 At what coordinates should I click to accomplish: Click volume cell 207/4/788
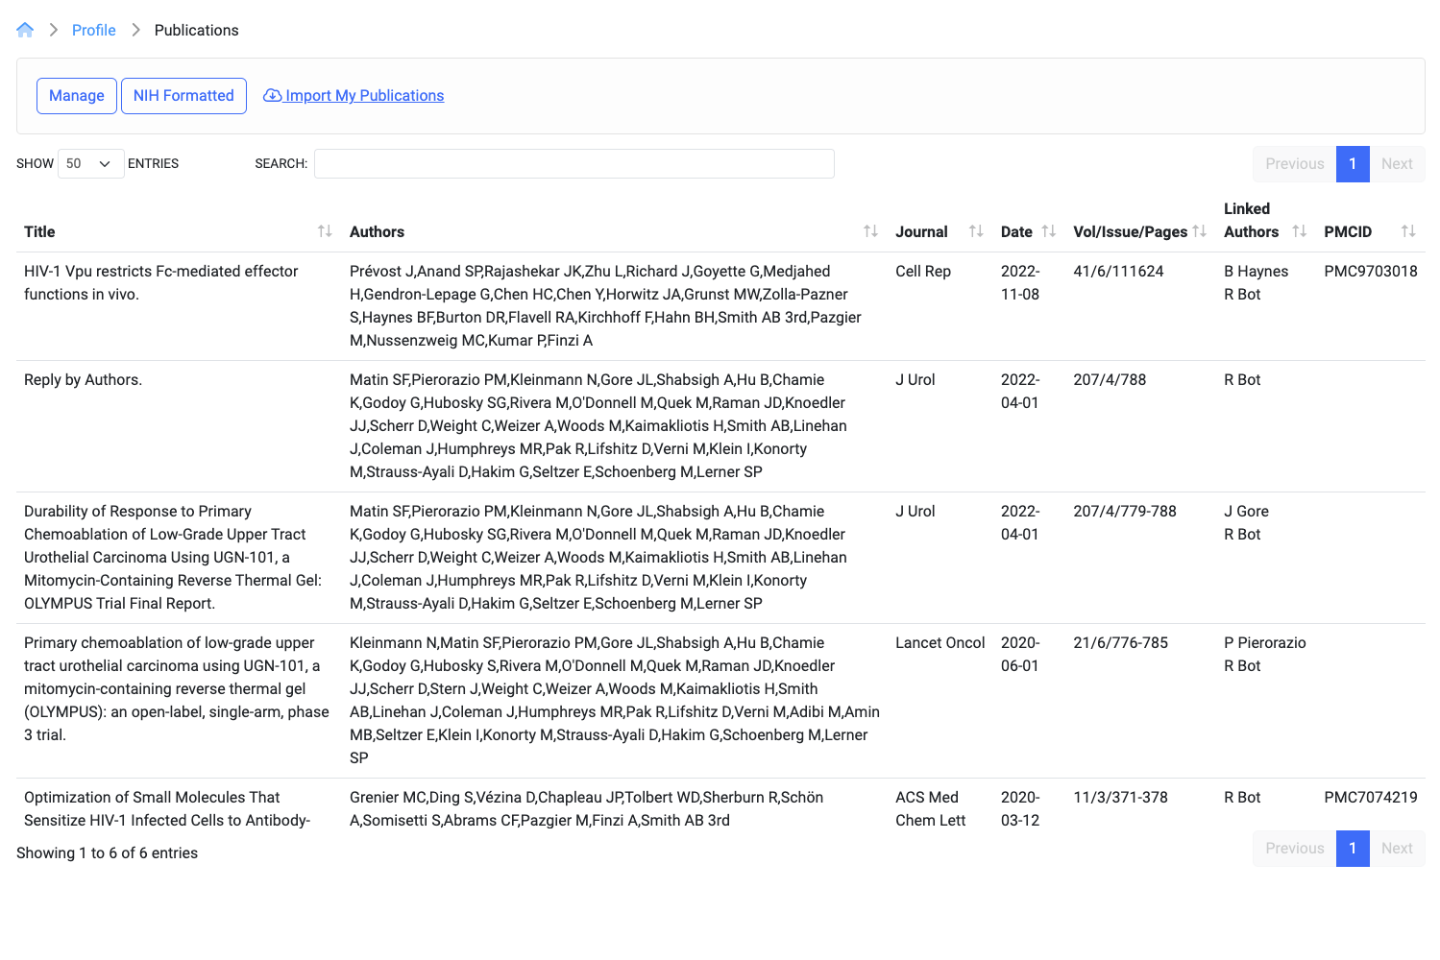pos(1110,380)
